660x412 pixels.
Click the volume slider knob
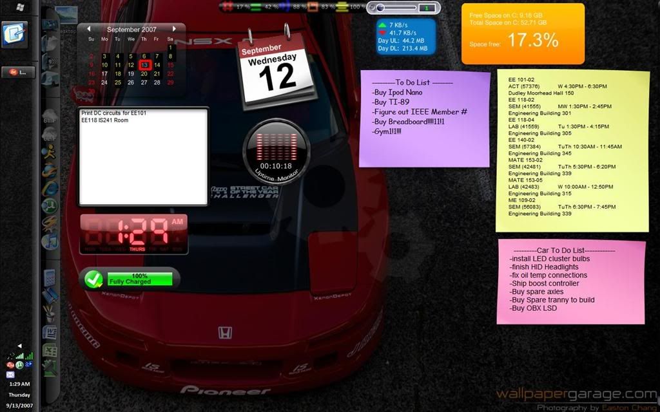(x=380, y=8)
